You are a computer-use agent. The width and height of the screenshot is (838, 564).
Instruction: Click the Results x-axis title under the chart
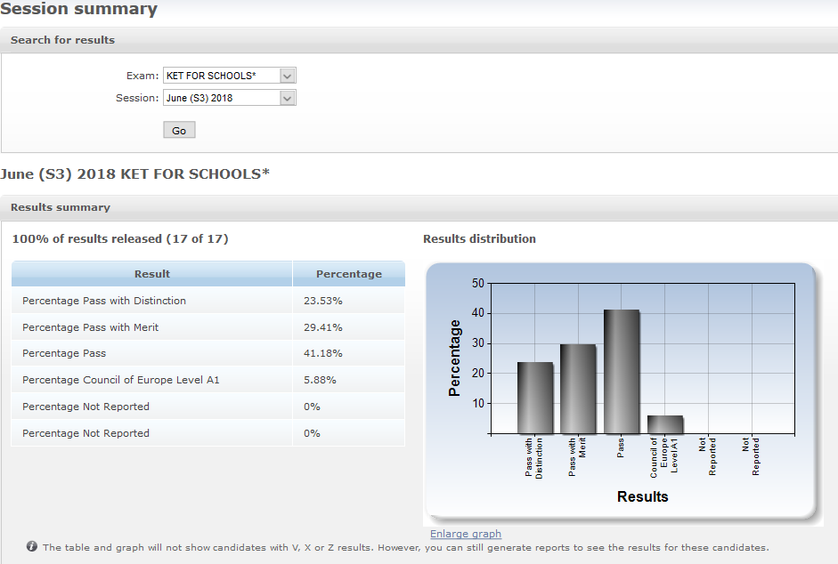(x=642, y=496)
